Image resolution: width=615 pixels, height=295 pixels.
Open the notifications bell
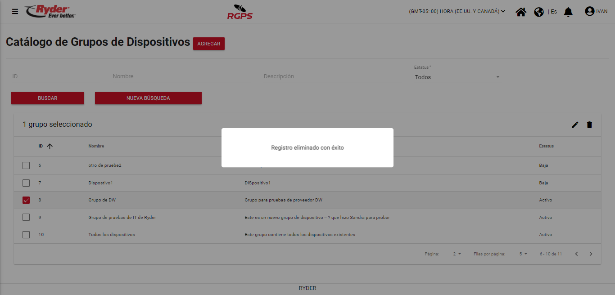[569, 12]
